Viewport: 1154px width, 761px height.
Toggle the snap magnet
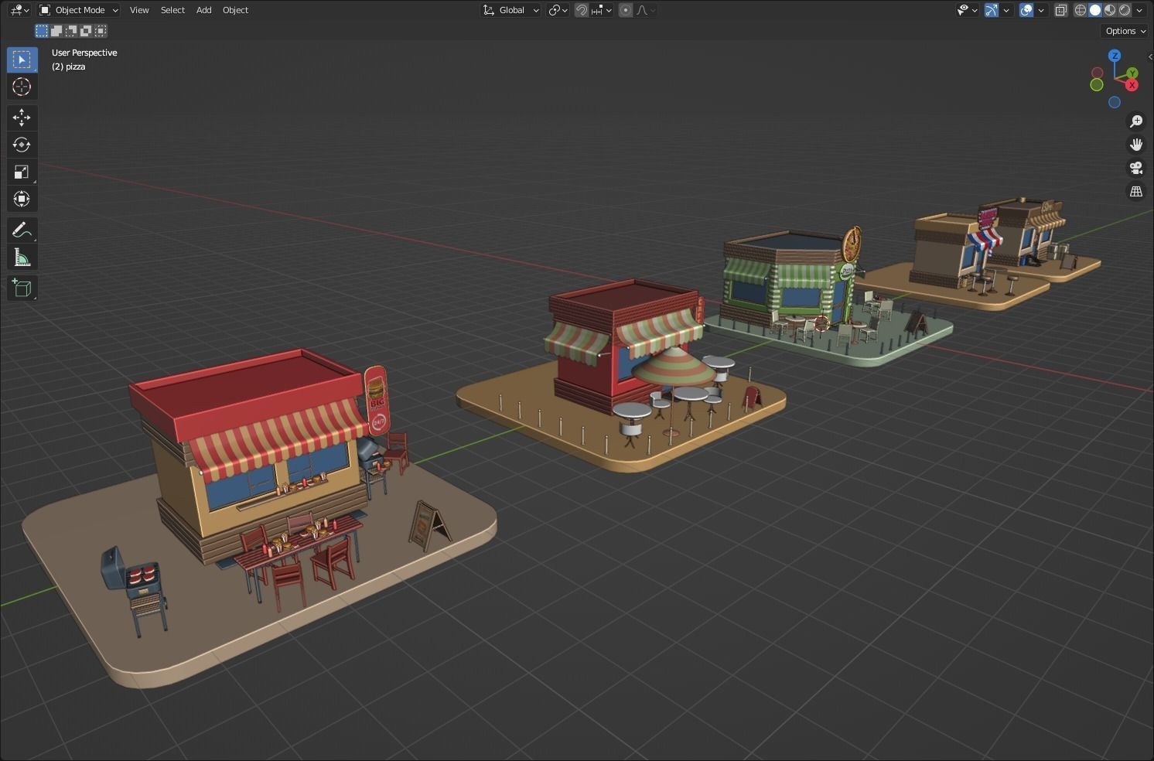click(x=582, y=10)
